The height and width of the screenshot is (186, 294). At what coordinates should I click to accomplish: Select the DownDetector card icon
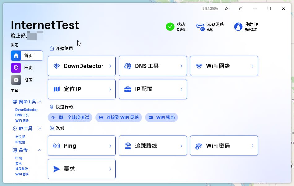tap(57, 66)
